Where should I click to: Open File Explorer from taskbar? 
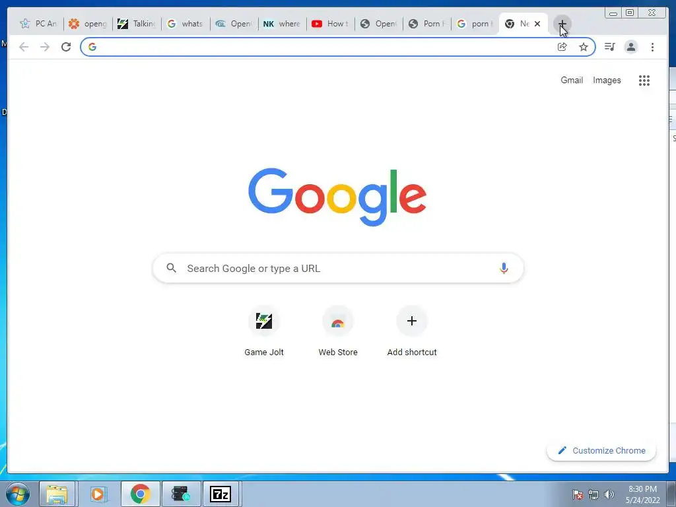coord(57,494)
